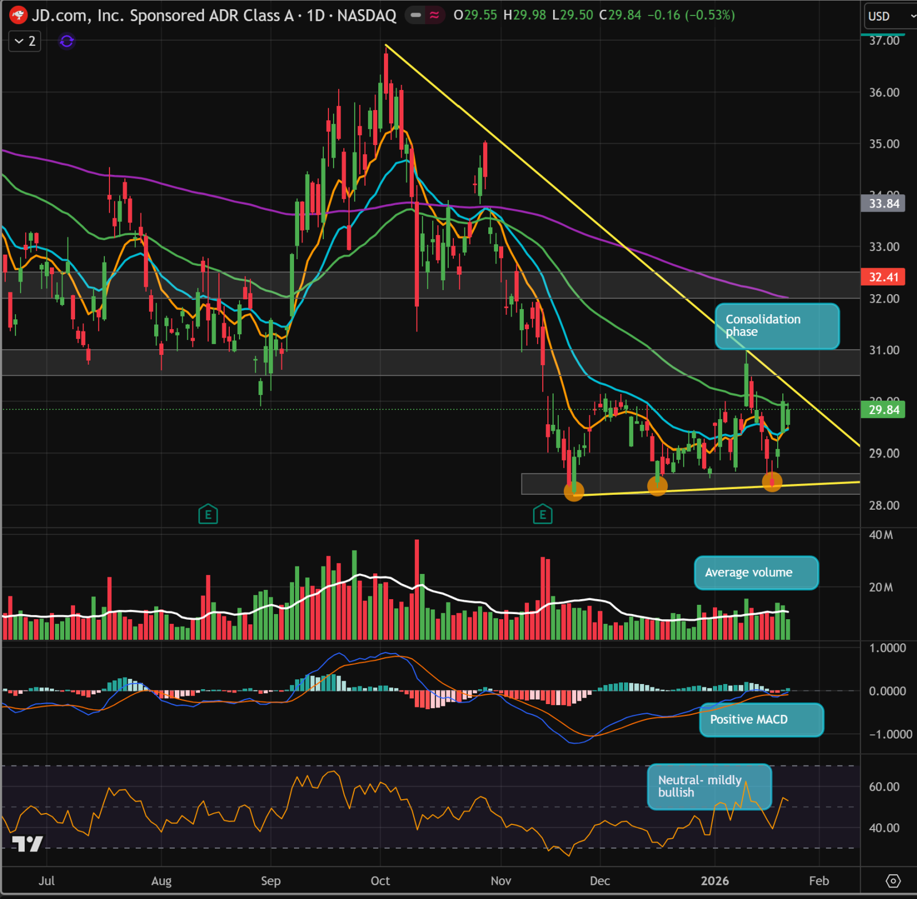
Task: Click the JD.com red logo icon
Action: click(18, 15)
